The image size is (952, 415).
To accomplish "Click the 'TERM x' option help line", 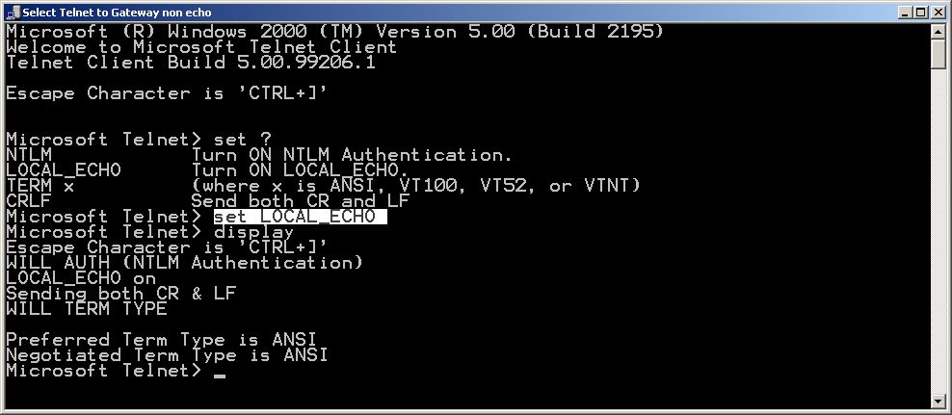I will (323, 186).
